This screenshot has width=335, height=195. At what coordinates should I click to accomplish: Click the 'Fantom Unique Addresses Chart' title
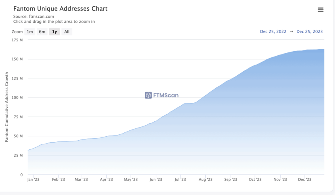tap(60, 9)
